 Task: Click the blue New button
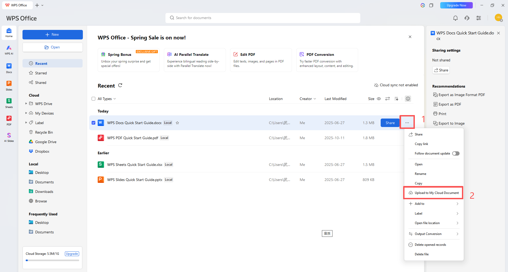point(52,35)
